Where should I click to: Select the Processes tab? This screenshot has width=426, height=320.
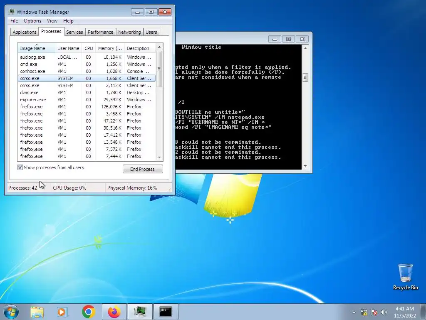tap(51, 31)
